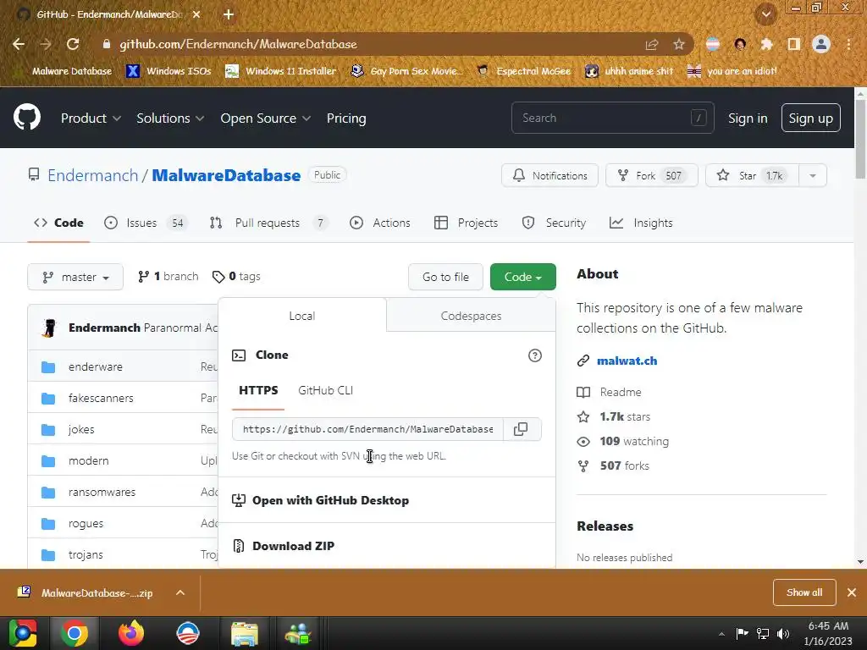This screenshot has width=867, height=650.
Task: Expand options for MalwareDatabase zip download
Action: (x=180, y=592)
